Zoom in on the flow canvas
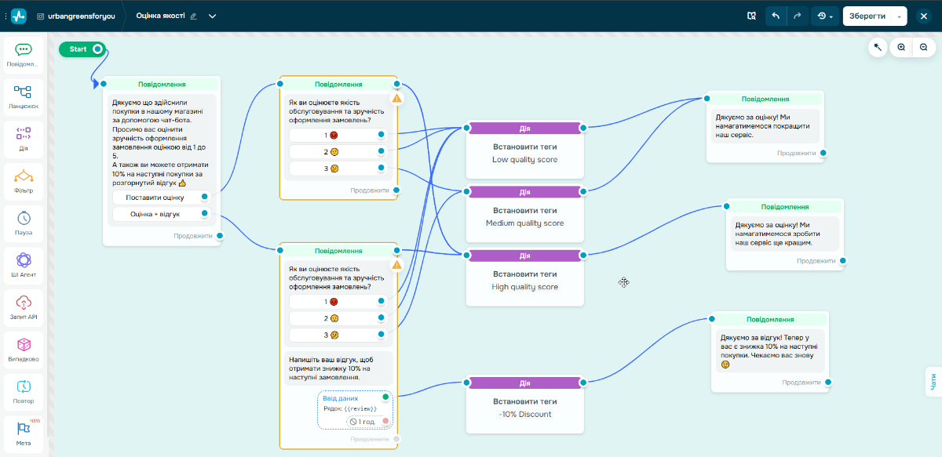This screenshot has height=457, width=942. pyautogui.click(x=901, y=48)
